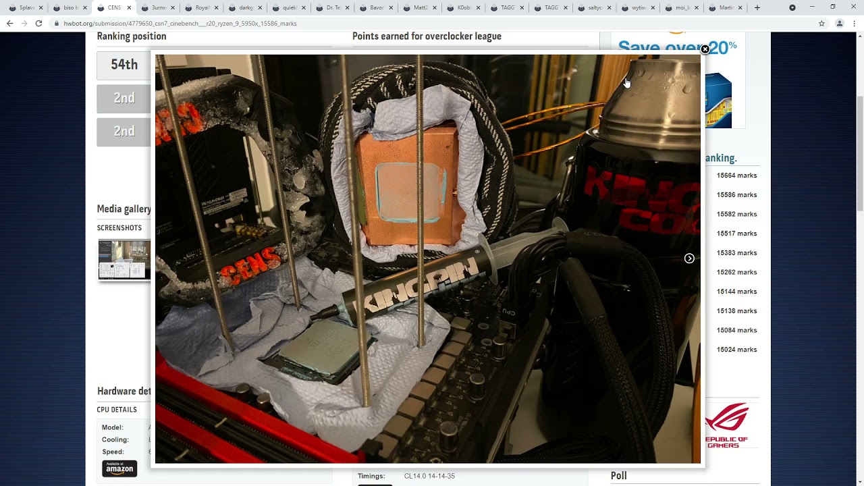Select the 15664 marks ranking entry
864x486 pixels.
(736, 175)
